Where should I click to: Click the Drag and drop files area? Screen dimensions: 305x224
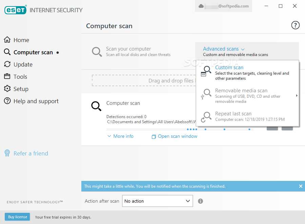coord(144,80)
